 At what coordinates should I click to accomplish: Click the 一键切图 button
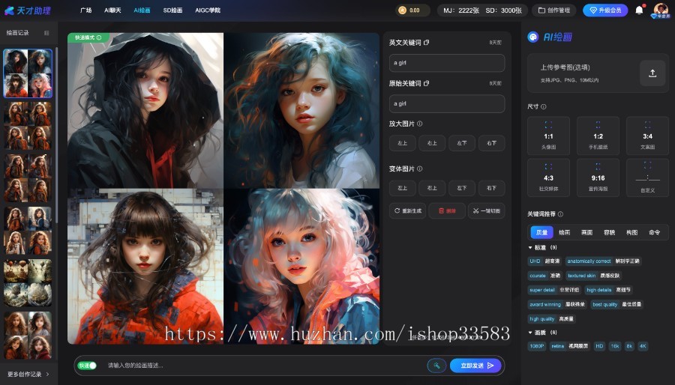[487, 211]
